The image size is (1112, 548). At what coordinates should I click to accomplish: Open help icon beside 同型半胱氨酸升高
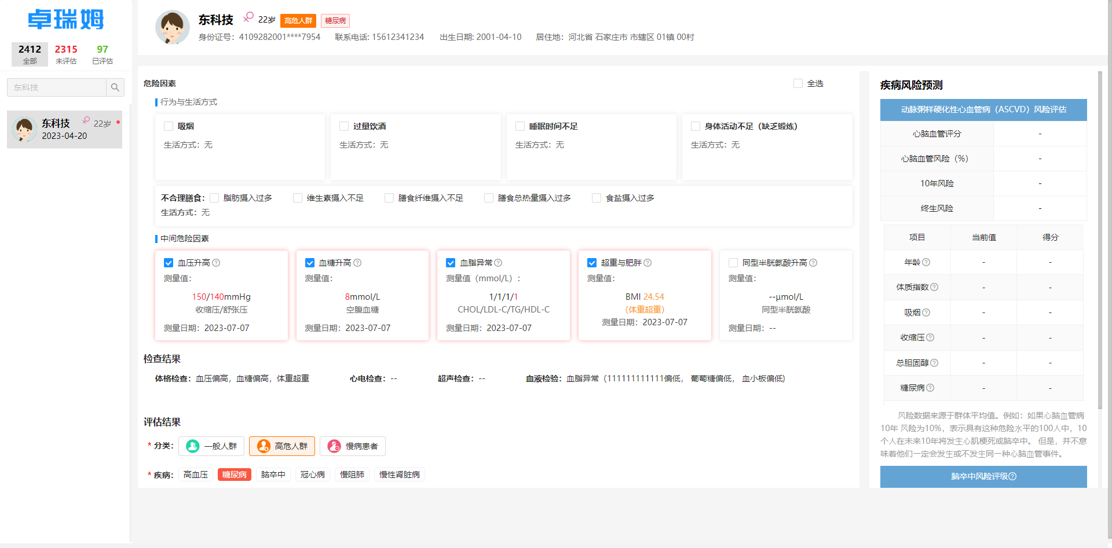(814, 262)
